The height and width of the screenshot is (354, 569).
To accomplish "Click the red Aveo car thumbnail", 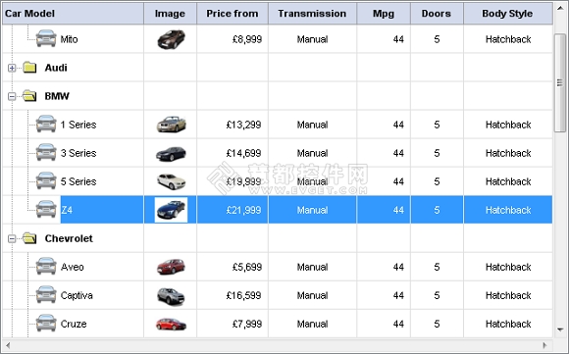I will click(171, 267).
